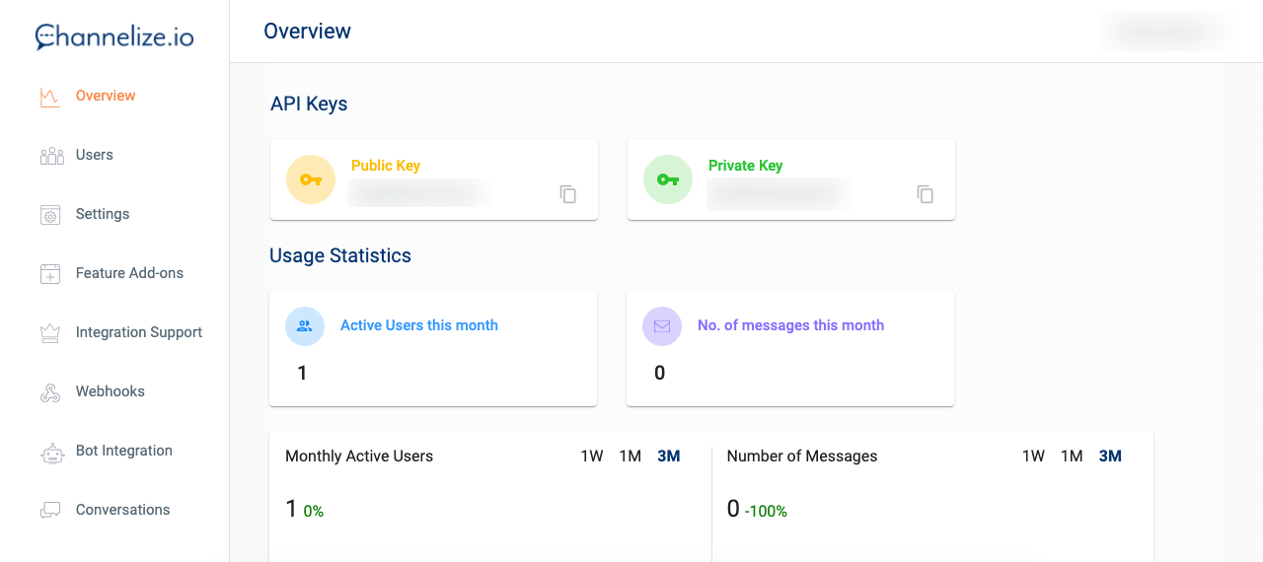1263x562 pixels.
Task: Go to the Users section
Action: 94,155
